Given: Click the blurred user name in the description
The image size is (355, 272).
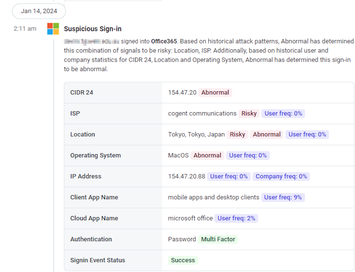Looking at the screenshot, I should 92,41.
